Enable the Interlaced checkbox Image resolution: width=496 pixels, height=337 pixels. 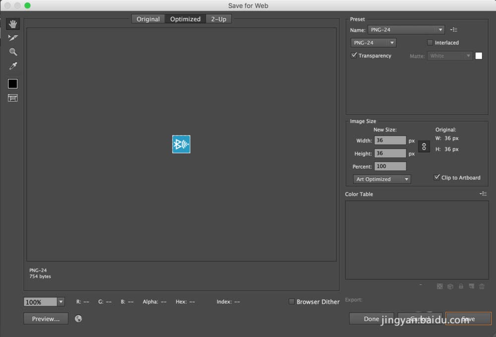430,43
